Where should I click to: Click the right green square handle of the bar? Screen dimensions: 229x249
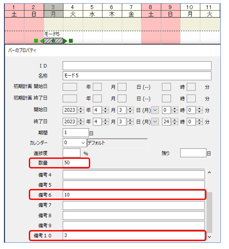(x=71, y=41)
